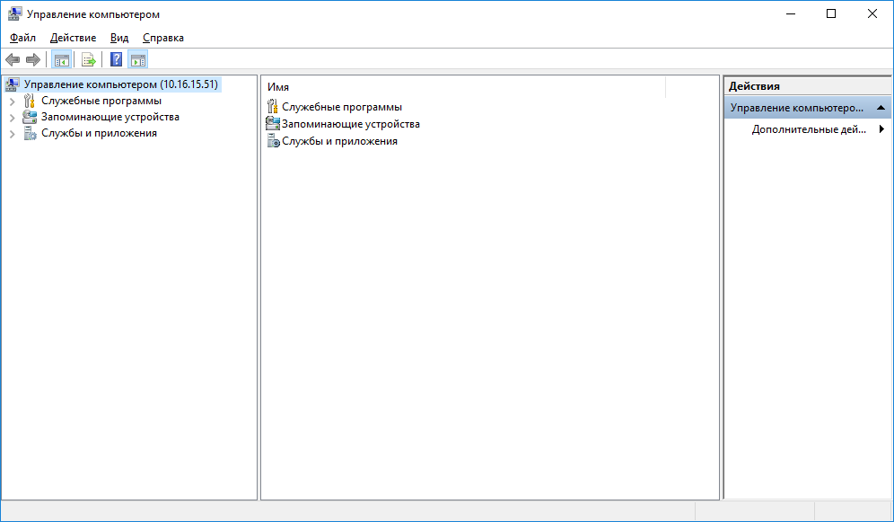The width and height of the screenshot is (894, 522).
Task: Click the Служебные программы icon in the center list
Action: [x=273, y=107]
